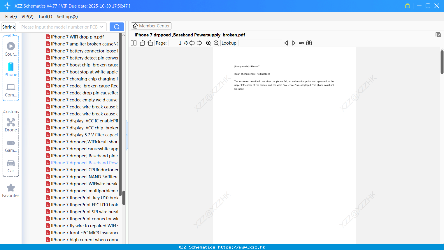Open iPhone 7 fingerPrint key U10 file
Screen dimensions: 444x250
[x=82, y=198]
